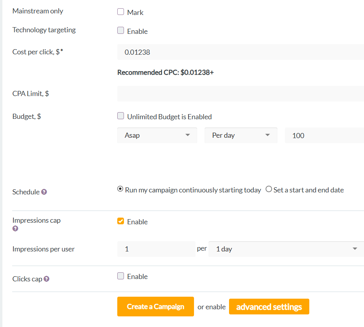The height and width of the screenshot is (327, 364).
Task: Select Run my campaign continuously starting today
Action: coord(120,189)
